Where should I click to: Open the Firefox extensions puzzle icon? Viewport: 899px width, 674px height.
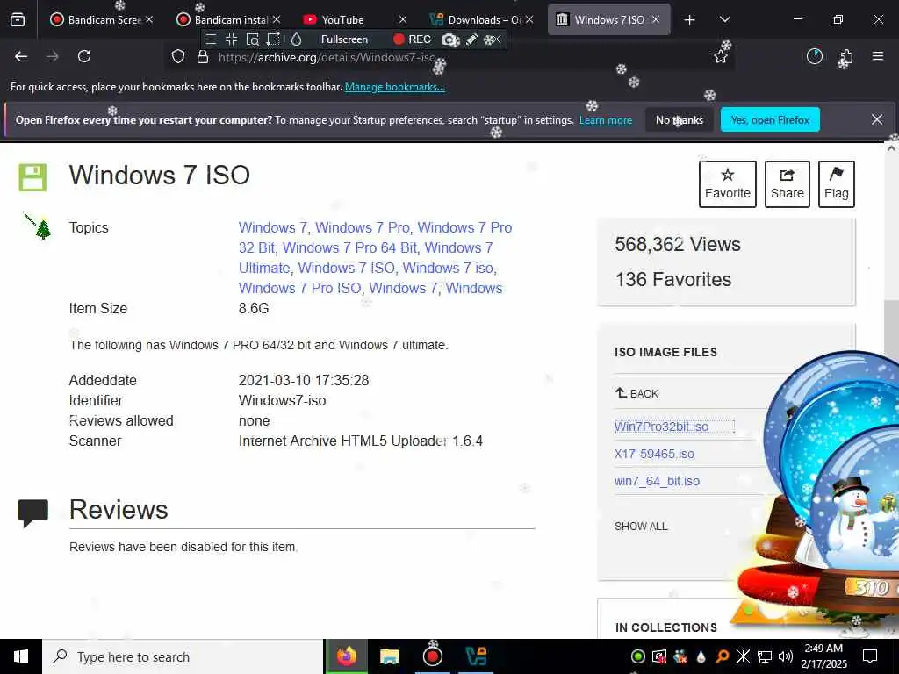tap(846, 57)
